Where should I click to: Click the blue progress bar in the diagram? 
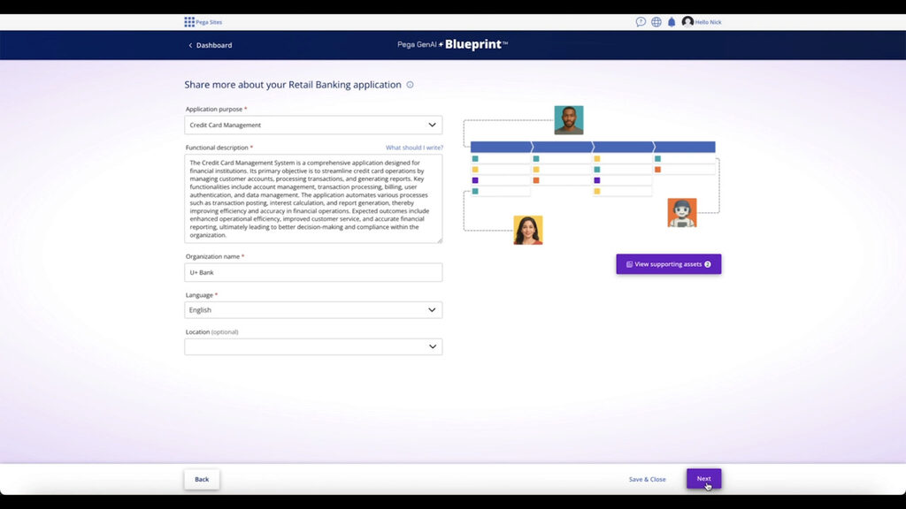tap(593, 147)
